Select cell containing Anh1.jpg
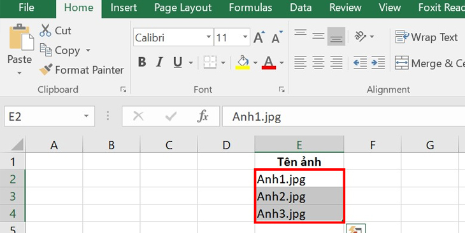The width and height of the screenshot is (465, 233). pyautogui.click(x=299, y=178)
